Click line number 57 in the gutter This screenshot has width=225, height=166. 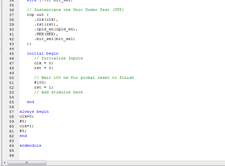click(x=12, y=111)
